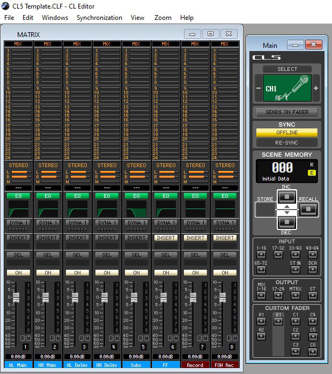Click SEL for the Subs channel
The height and width of the screenshot is (374, 332).
[136, 255]
